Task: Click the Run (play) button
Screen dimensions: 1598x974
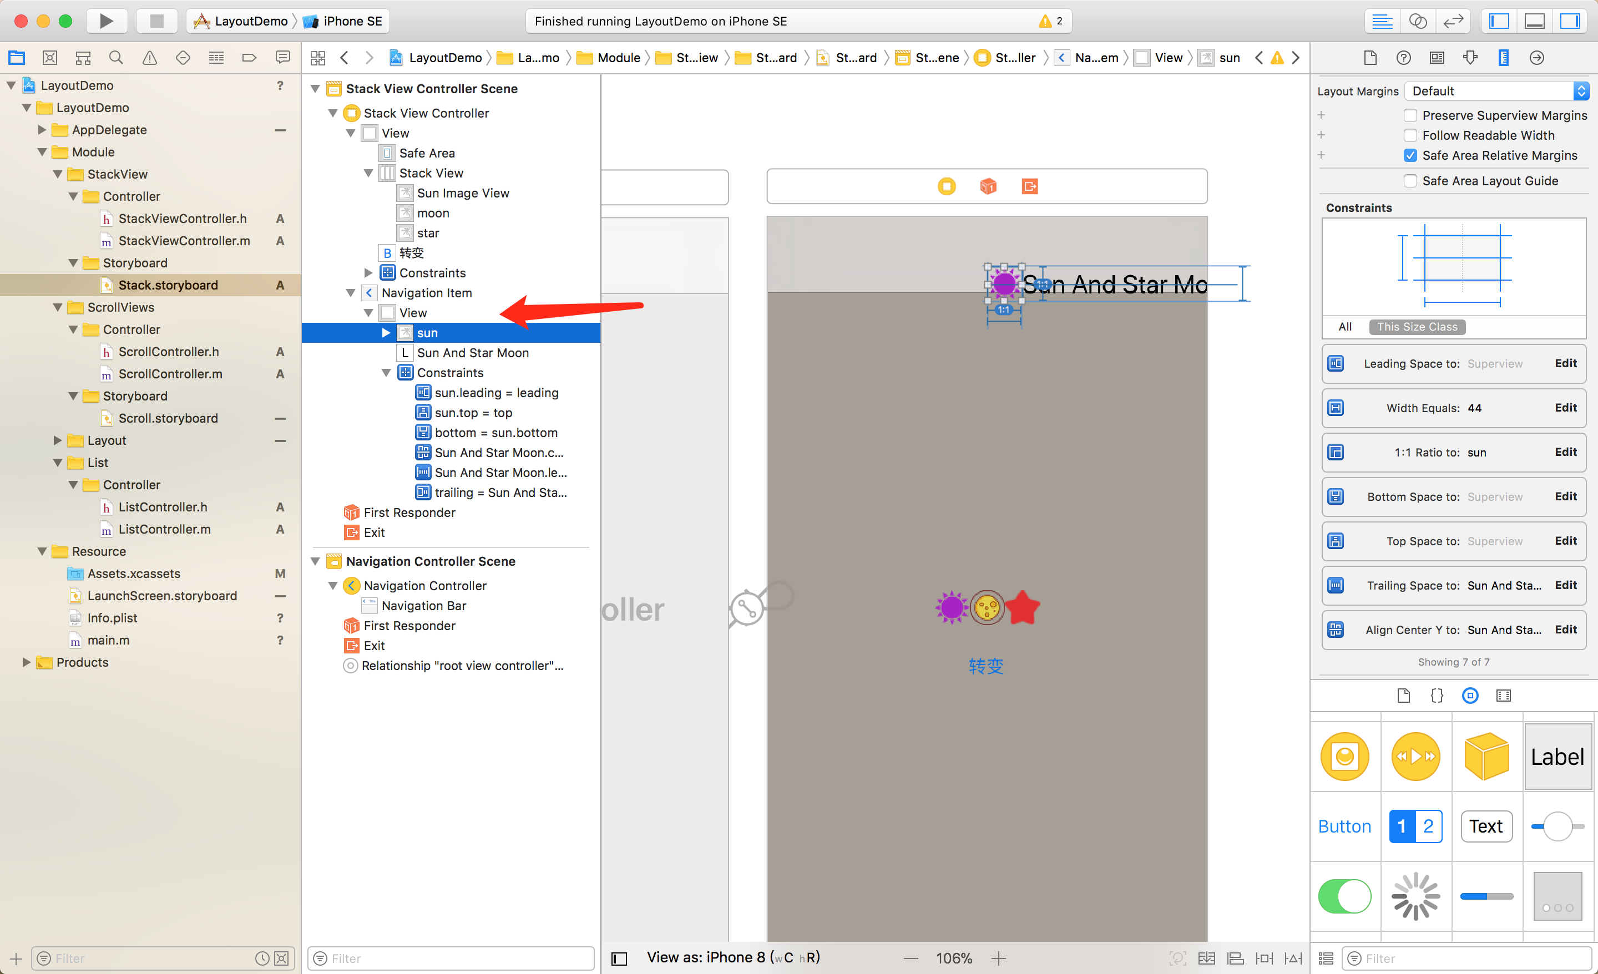Action: (107, 21)
